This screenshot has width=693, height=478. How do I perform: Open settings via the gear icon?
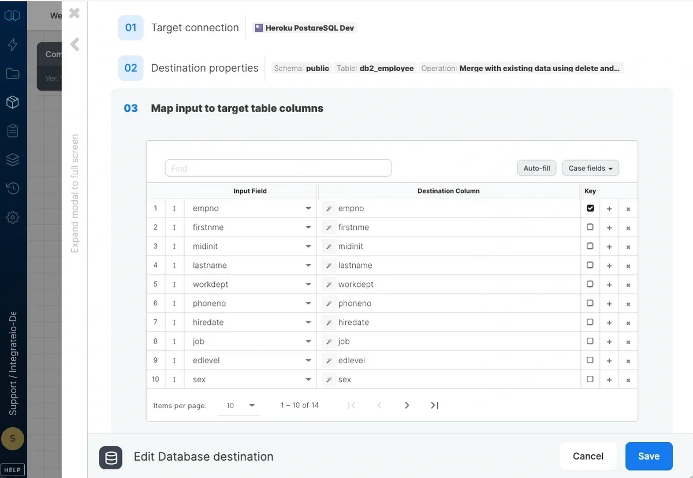(x=13, y=217)
